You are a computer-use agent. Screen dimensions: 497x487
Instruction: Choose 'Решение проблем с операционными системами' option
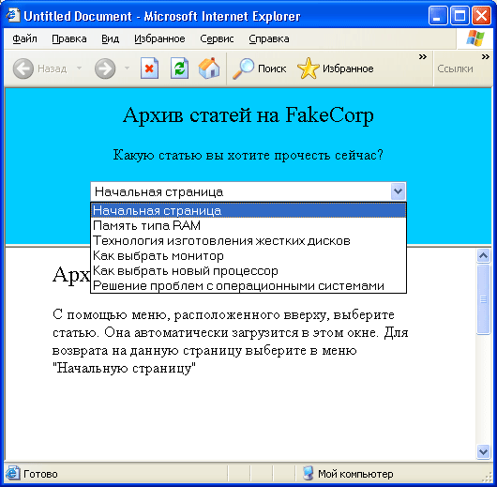(248, 285)
